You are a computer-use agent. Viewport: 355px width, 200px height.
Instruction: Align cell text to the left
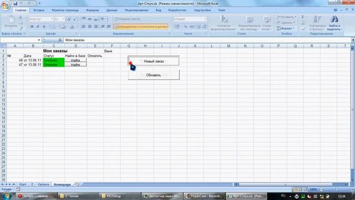pyautogui.click(x=84, y=27)
